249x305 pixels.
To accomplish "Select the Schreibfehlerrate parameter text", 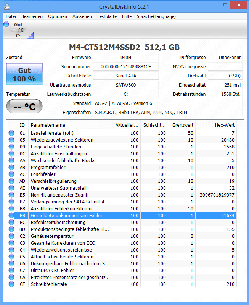I will [49, 284].
